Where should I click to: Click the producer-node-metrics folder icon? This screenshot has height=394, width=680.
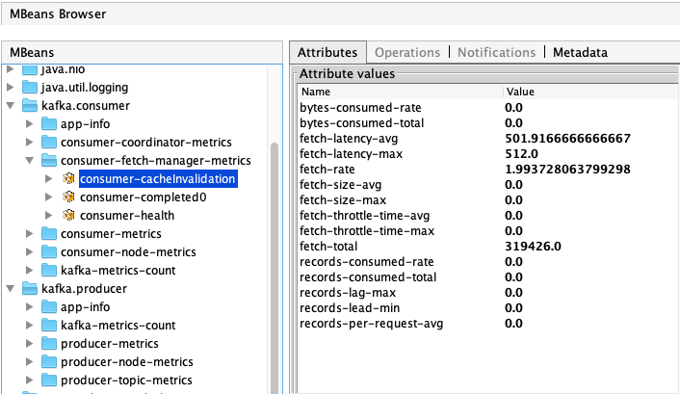tap(49, 361)
